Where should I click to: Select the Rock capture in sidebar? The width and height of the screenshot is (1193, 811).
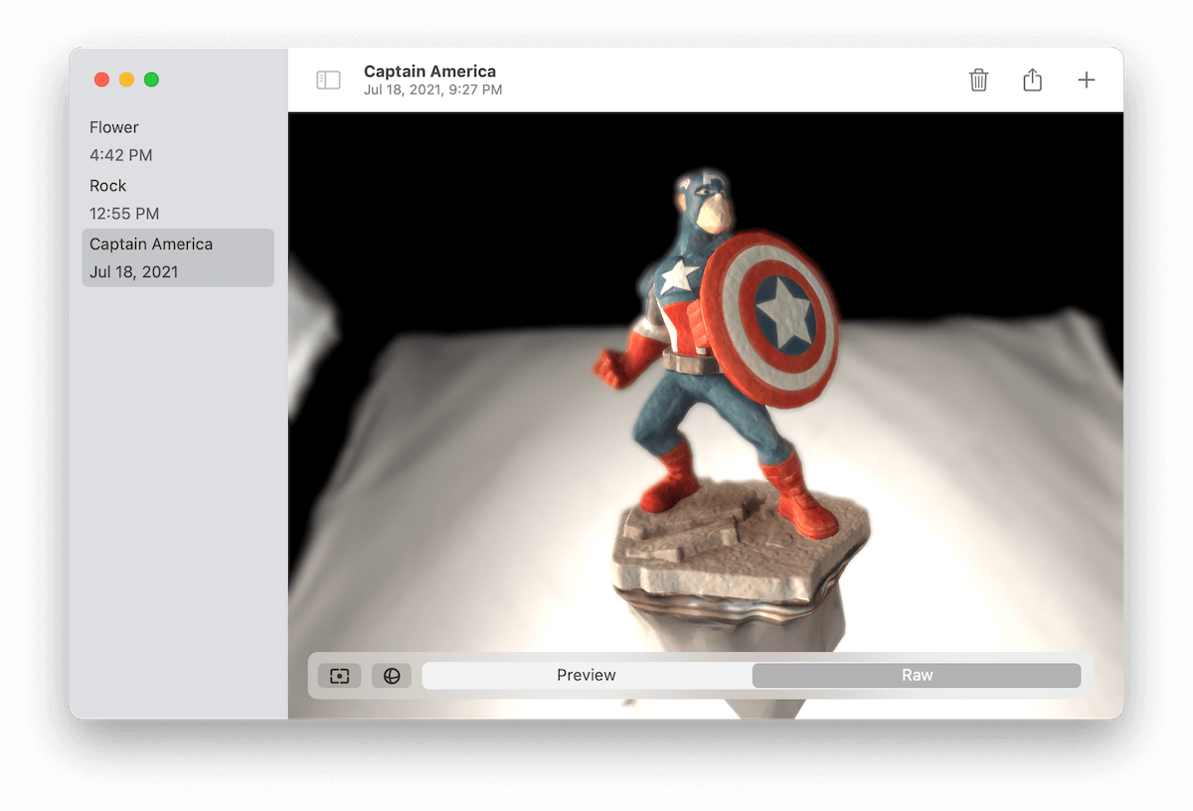coord(178,200)
